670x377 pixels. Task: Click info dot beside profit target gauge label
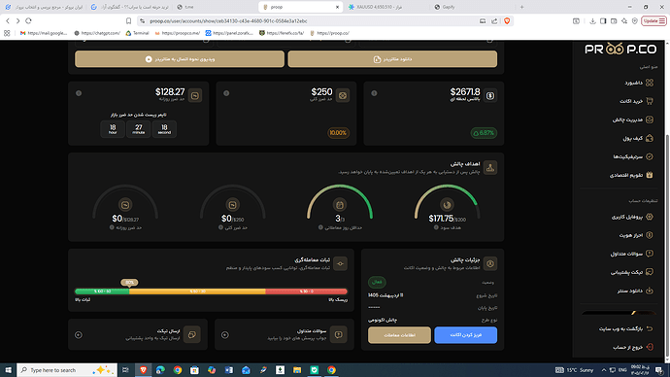436,227
